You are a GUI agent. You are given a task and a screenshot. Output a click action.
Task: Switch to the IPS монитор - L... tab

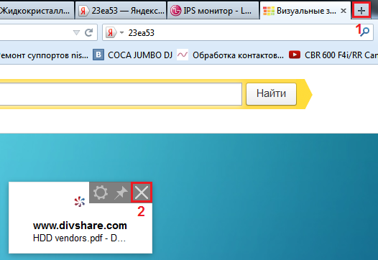pos(213,11)
